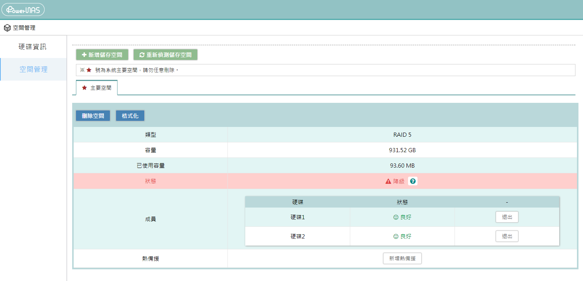The height and width of the screenshot is (281, 583).
Task: Open the help icon next to 降級
Action: tap(413, 181)
